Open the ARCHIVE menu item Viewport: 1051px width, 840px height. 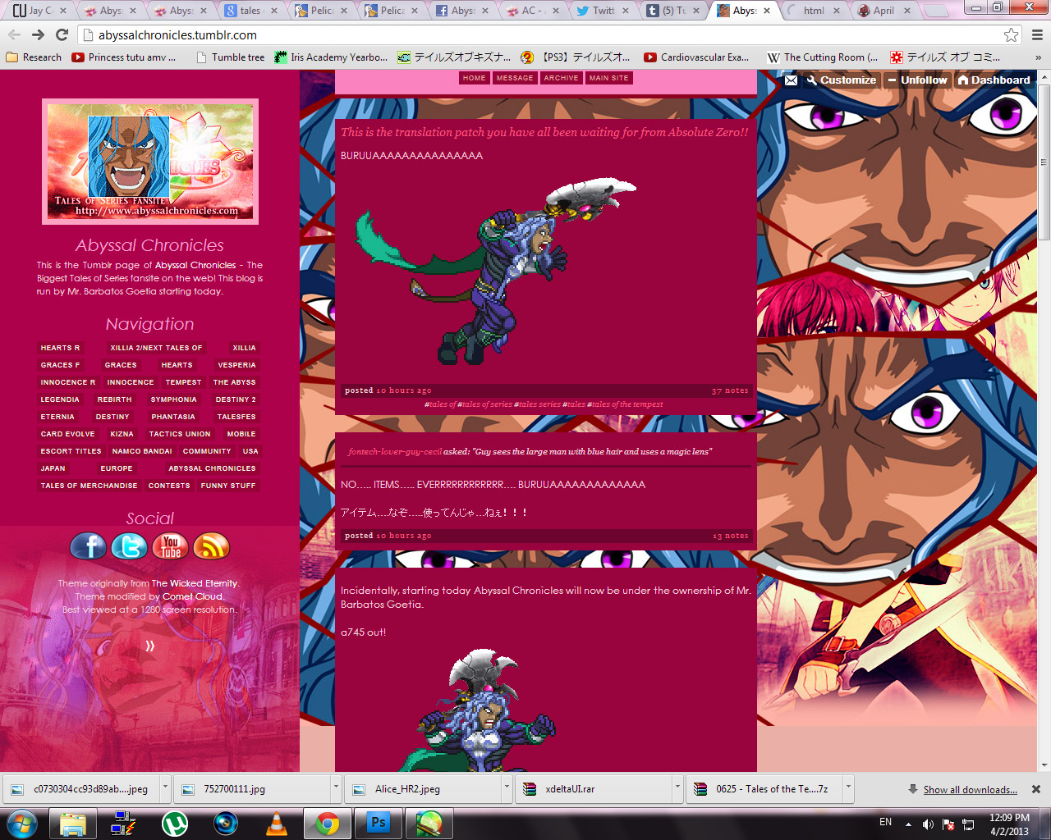click(561, 78)
